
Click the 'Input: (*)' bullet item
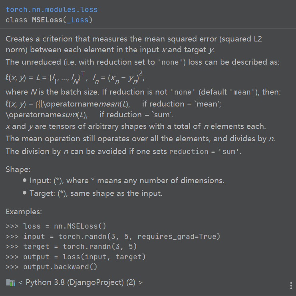(127, 180)
